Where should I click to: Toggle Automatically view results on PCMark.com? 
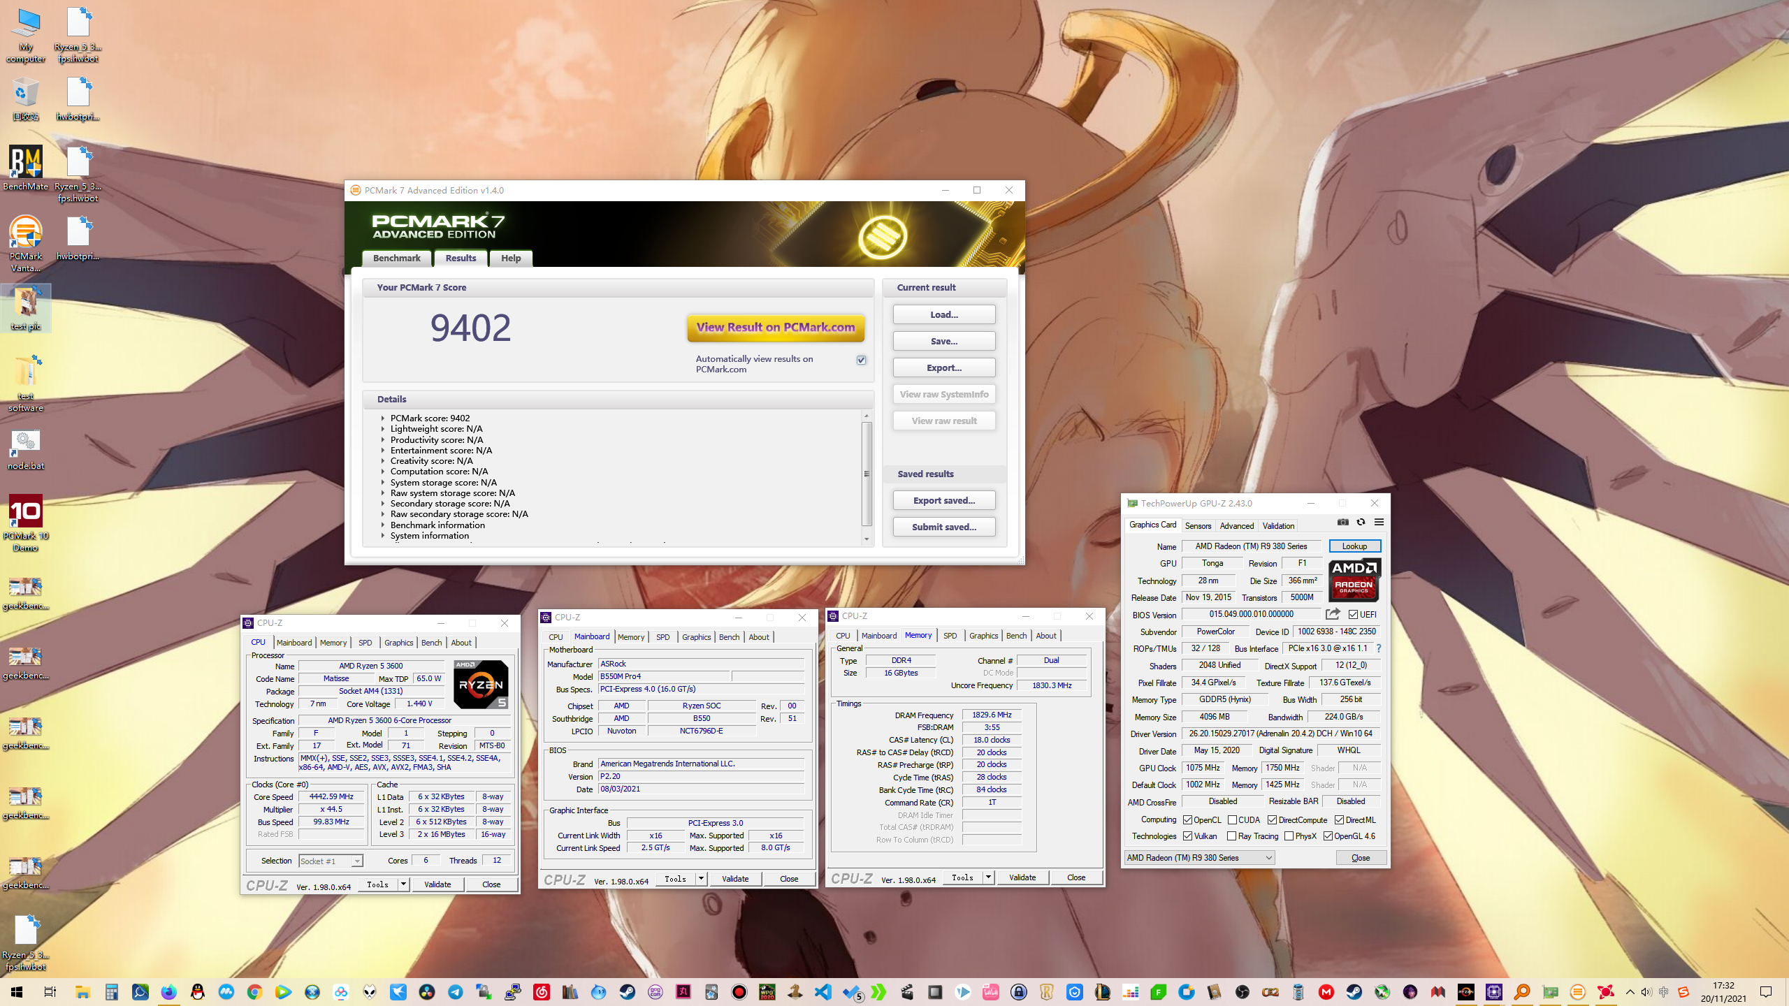[x=861, y=360]
